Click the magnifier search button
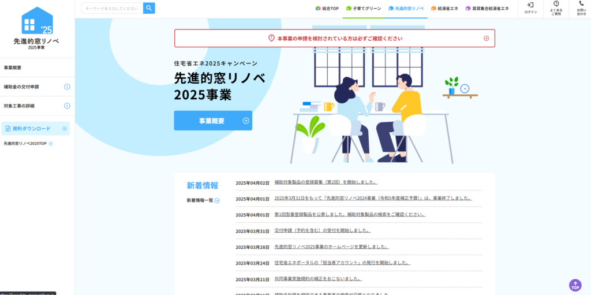Viewport: 591px width, 295px height. tap(149, 8)
